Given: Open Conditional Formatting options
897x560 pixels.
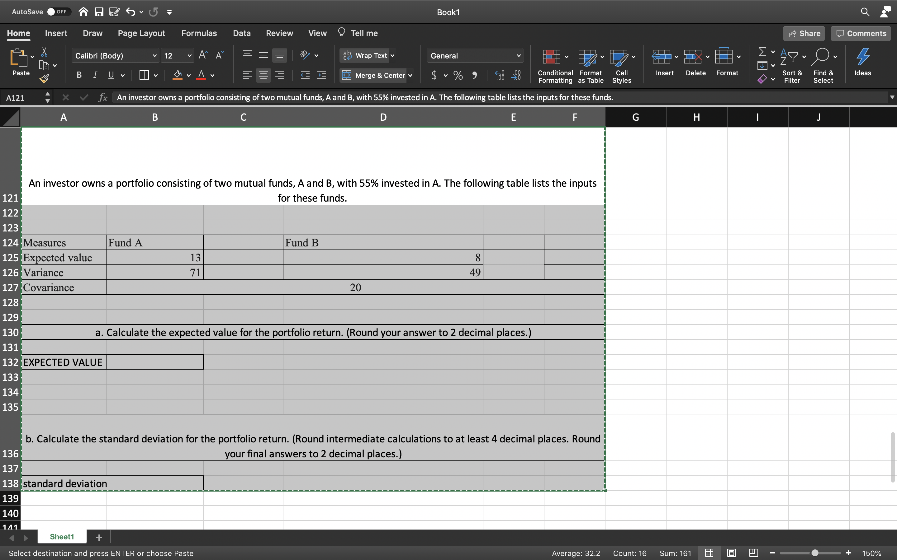Looking at the screenshot, I should (x=554, y=65).
